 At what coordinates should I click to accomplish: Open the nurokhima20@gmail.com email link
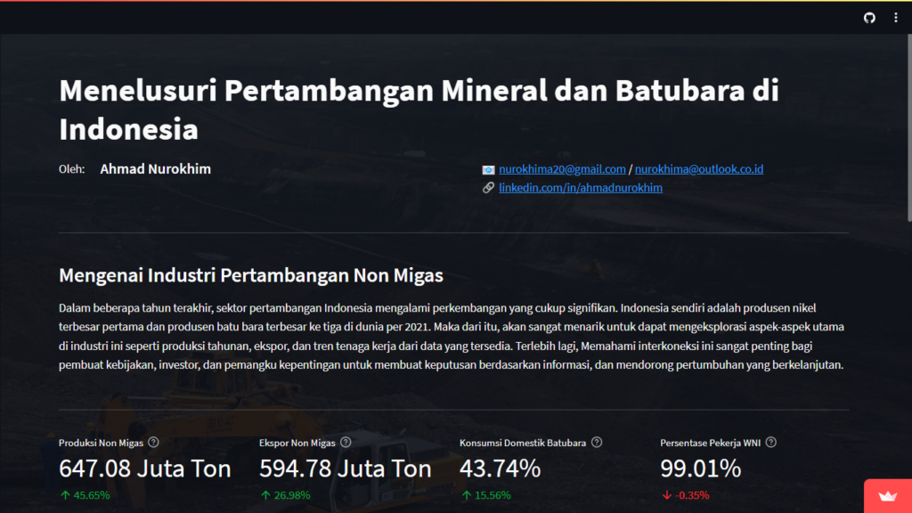tap(562, 169)
